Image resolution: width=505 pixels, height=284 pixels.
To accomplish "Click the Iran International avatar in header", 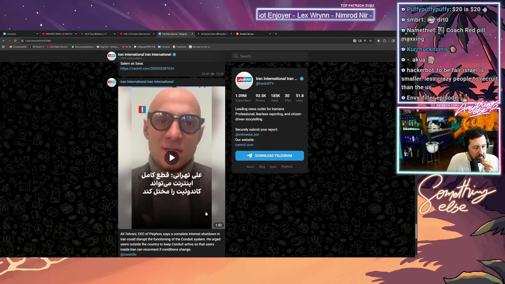I will [112, 56].
